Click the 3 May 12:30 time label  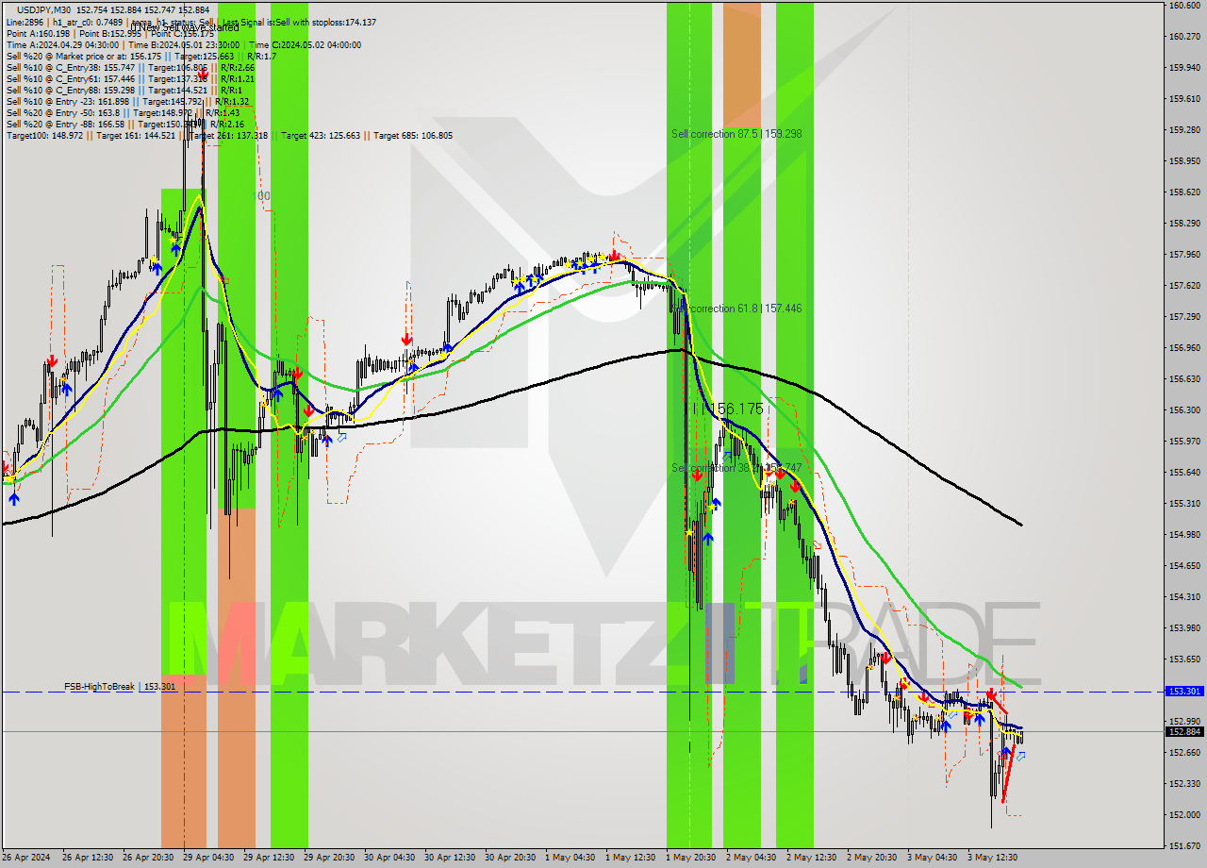(994, 858)
